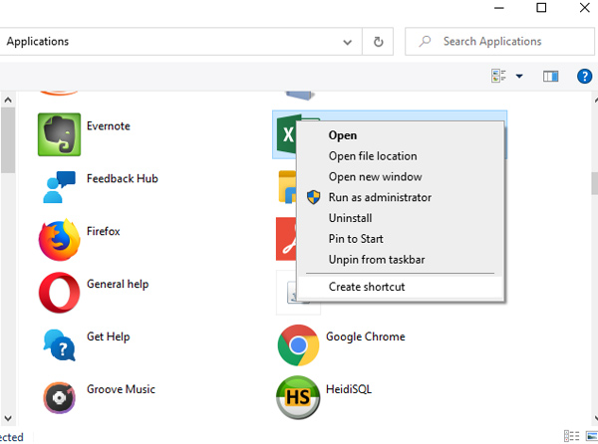
Task: Expand the address bar history dropdown
Action: coord(347,42)
